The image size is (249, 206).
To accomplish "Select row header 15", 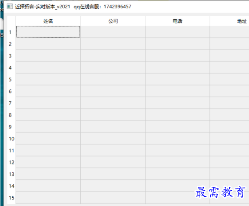I will (x=11, y=198).
